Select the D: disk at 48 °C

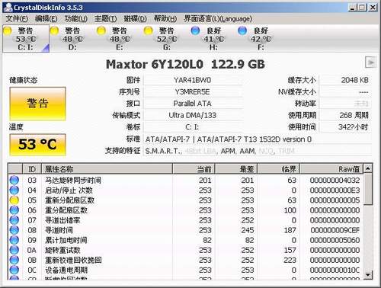[x=72, y=39]
